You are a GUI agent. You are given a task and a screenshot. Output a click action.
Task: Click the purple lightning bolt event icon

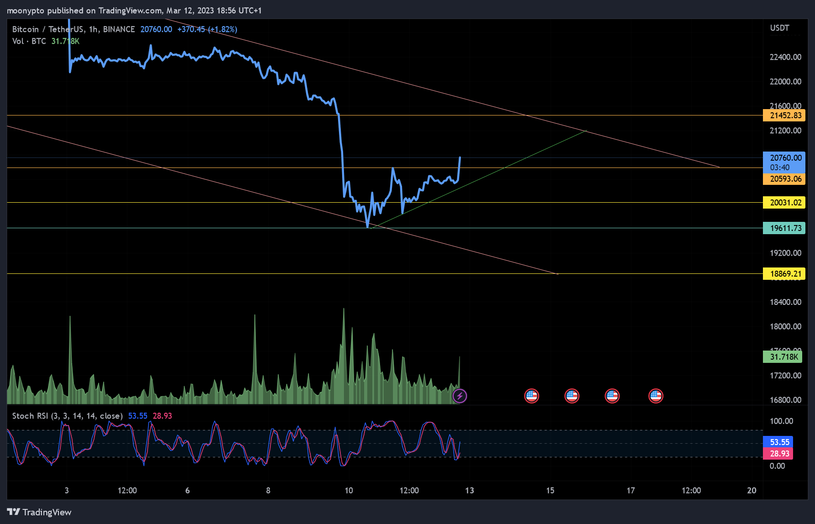(x=460, y=396)
